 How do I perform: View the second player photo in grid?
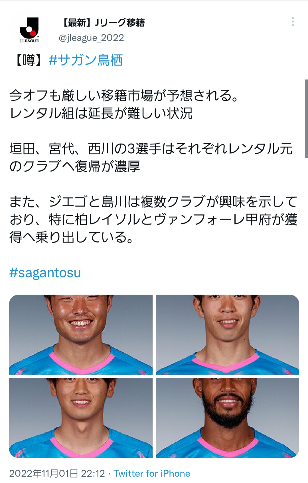pos(227,335)
